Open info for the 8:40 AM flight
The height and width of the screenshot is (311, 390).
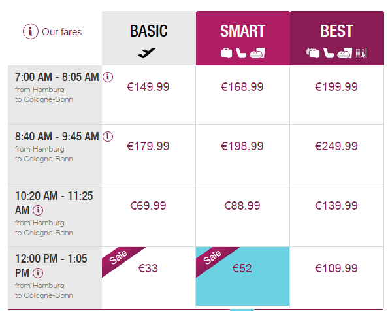(108, 137)
